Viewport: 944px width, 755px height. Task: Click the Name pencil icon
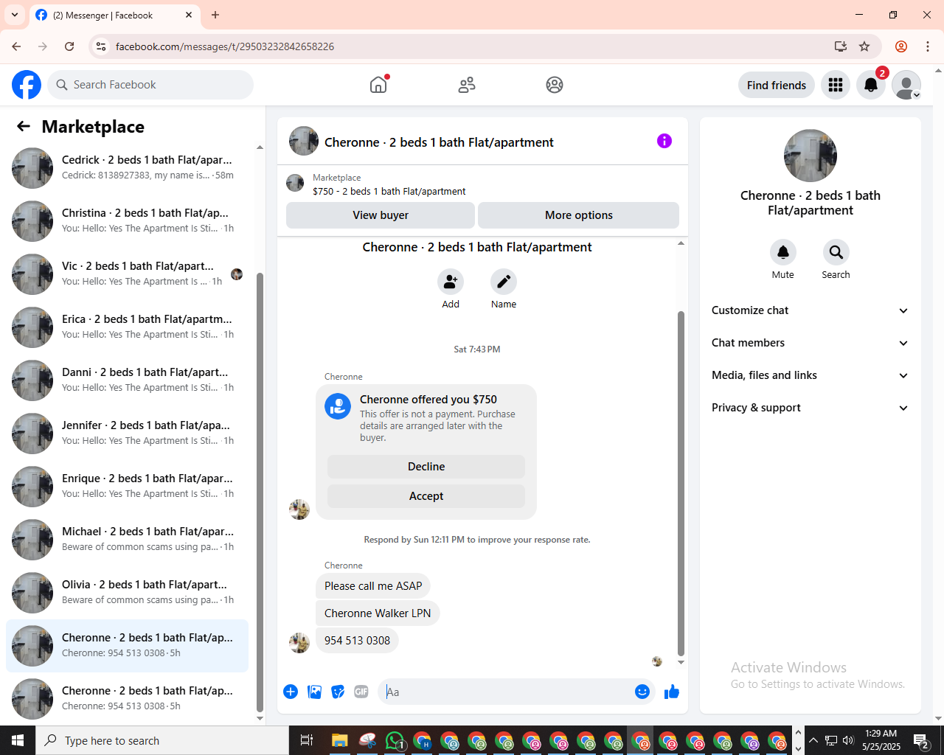[x=504, y=282]
